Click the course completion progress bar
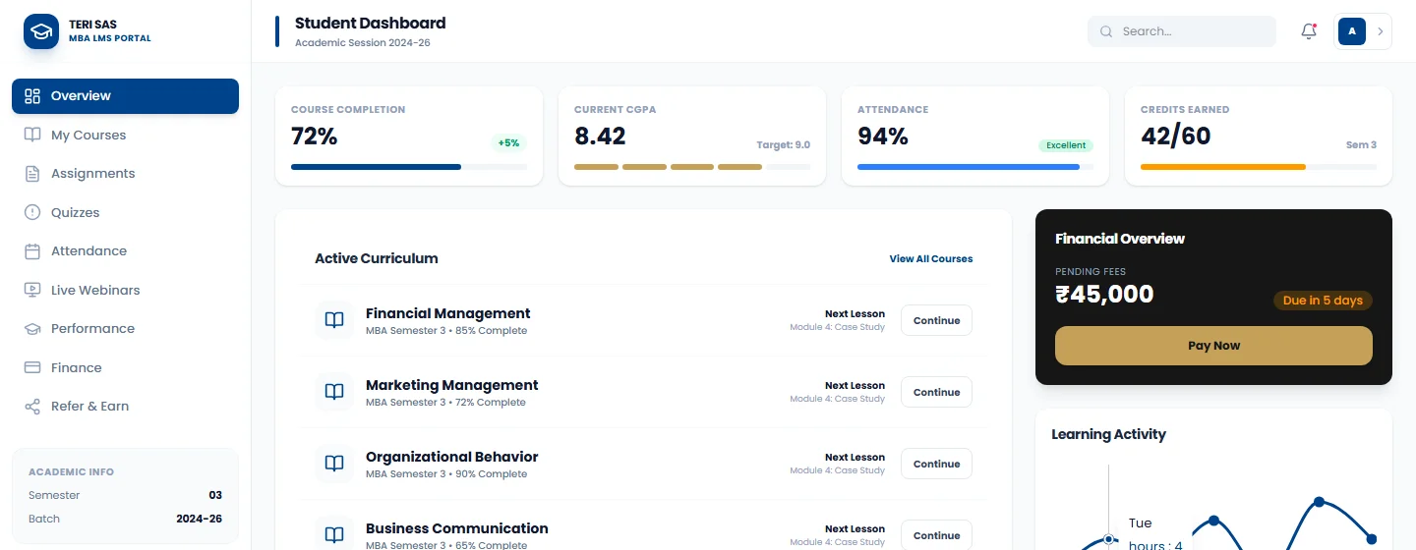Screen dimensions: 1416x550 point(409,167)
